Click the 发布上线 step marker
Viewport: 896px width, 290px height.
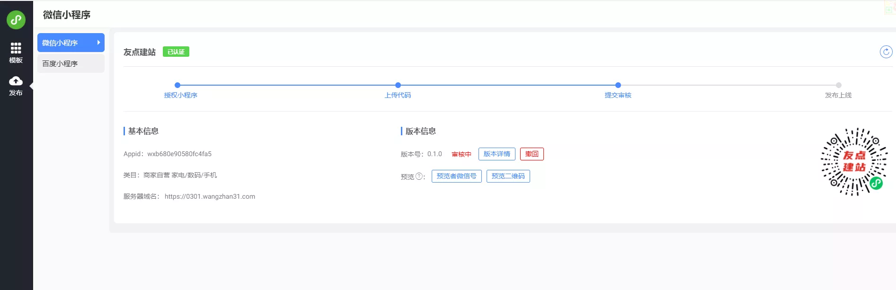click(838, 85)
